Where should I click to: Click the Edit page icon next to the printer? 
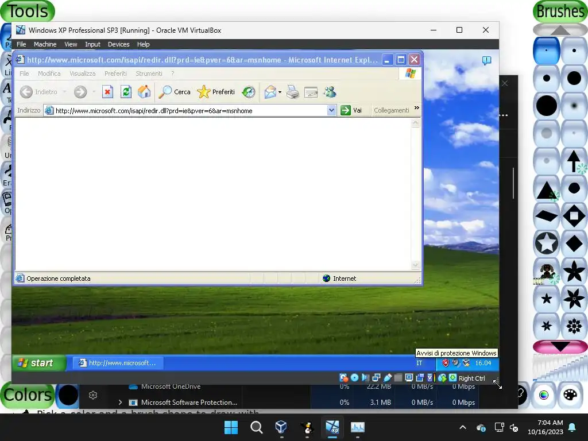pos(311,92)
